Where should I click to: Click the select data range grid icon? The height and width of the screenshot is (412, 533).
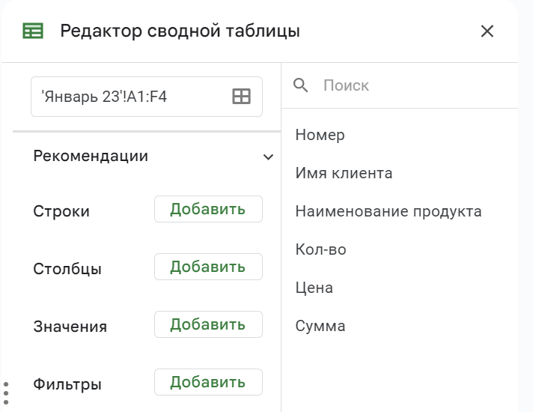point(241,97)
